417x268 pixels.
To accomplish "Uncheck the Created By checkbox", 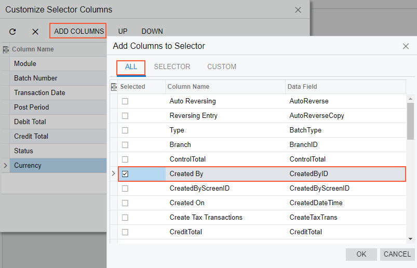I will [x=125, y=174].
